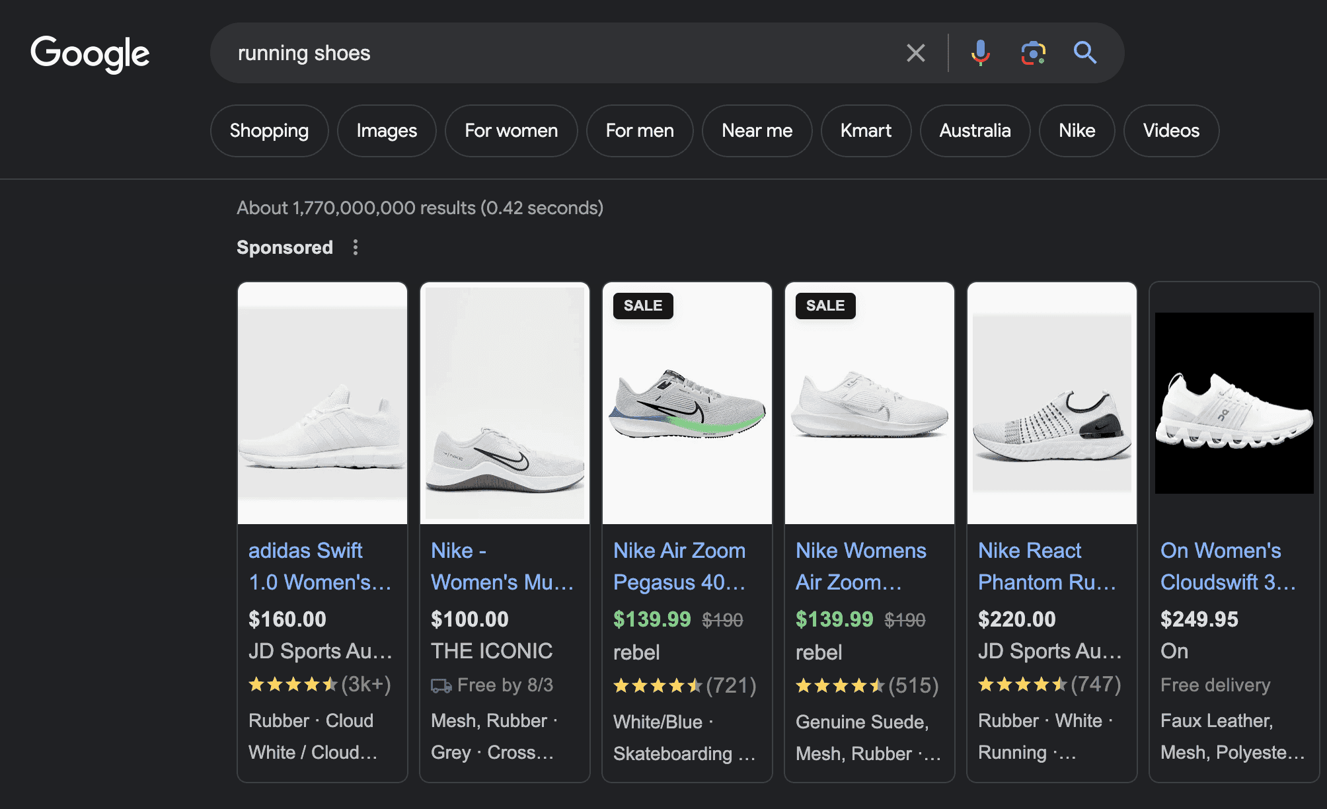Select the Australia filter option

[975, 131]
